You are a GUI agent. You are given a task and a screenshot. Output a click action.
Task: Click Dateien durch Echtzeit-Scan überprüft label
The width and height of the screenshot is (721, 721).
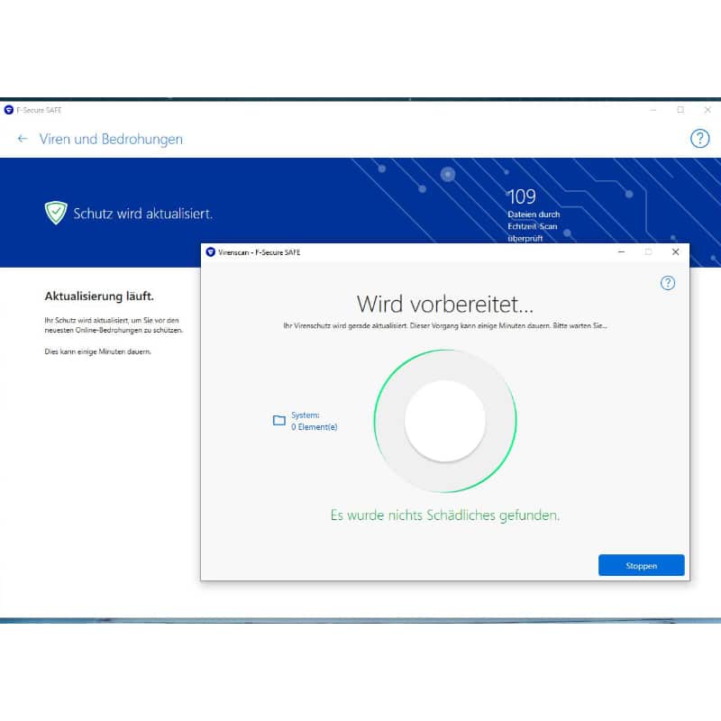(534, 226)
